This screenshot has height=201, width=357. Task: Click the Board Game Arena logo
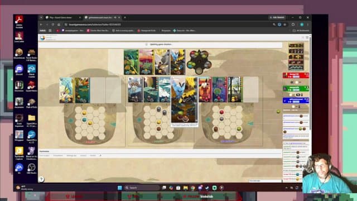(x=42, y=37)
